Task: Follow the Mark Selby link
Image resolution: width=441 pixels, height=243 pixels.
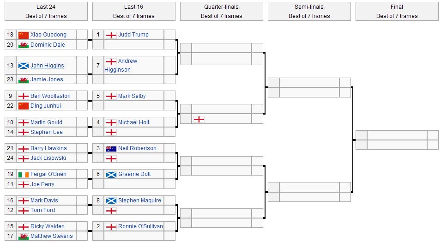Action: coord(132,96)
